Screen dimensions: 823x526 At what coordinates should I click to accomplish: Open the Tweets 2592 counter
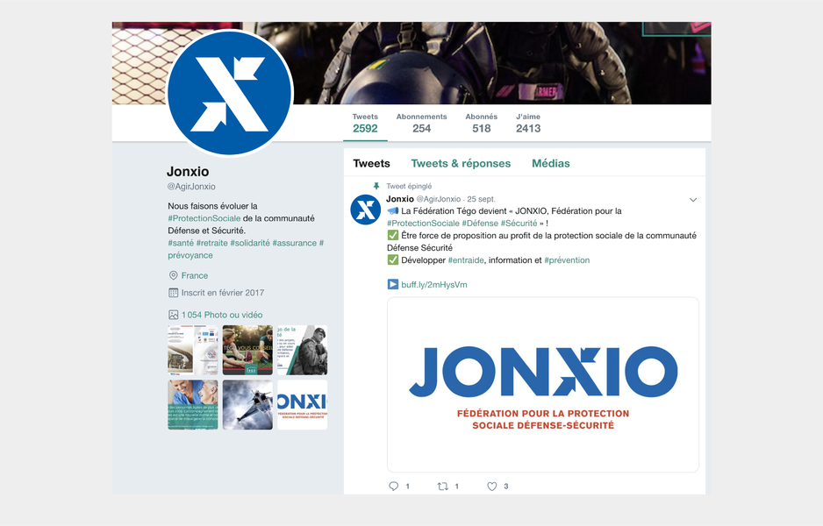365,124
